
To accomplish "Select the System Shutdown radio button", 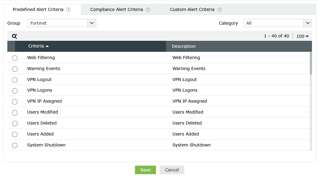I will point(15,145).
